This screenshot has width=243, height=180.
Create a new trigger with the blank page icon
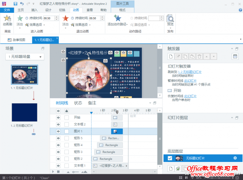coord(171,57)
